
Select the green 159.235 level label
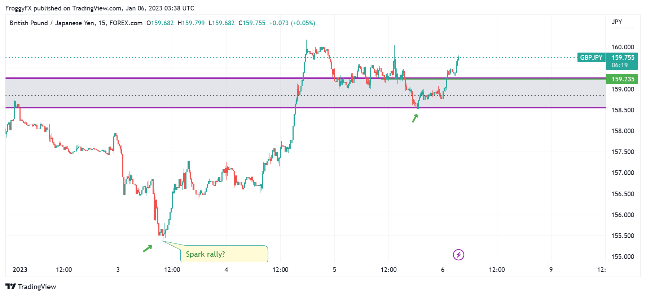click(x=622, y=79)
